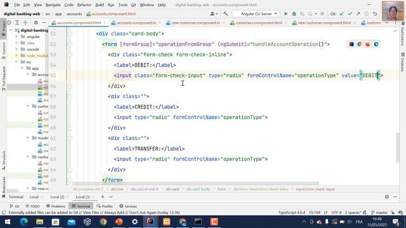
Task: Collapse the app folder
Action: (x=22, y=68)
